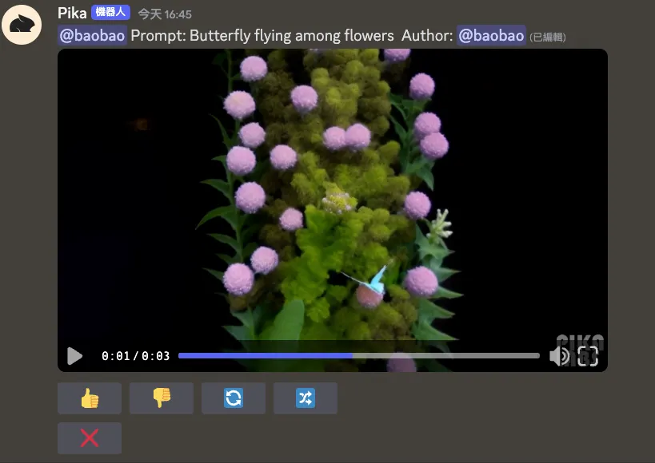Click the Pika username
The height and width of the screenshot is (463, 655).
pos(72,14)
